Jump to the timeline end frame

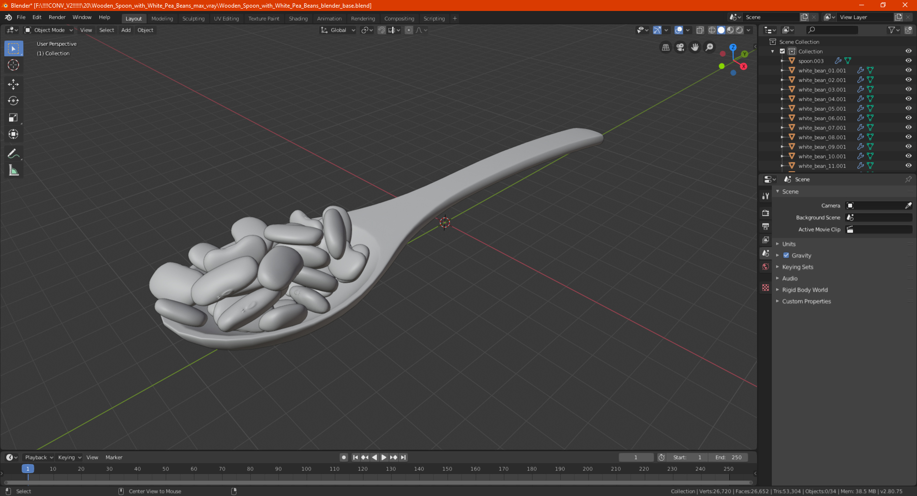(x=403, y=457)
